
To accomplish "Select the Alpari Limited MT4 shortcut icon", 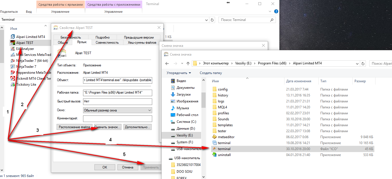I will pos(13,37).
